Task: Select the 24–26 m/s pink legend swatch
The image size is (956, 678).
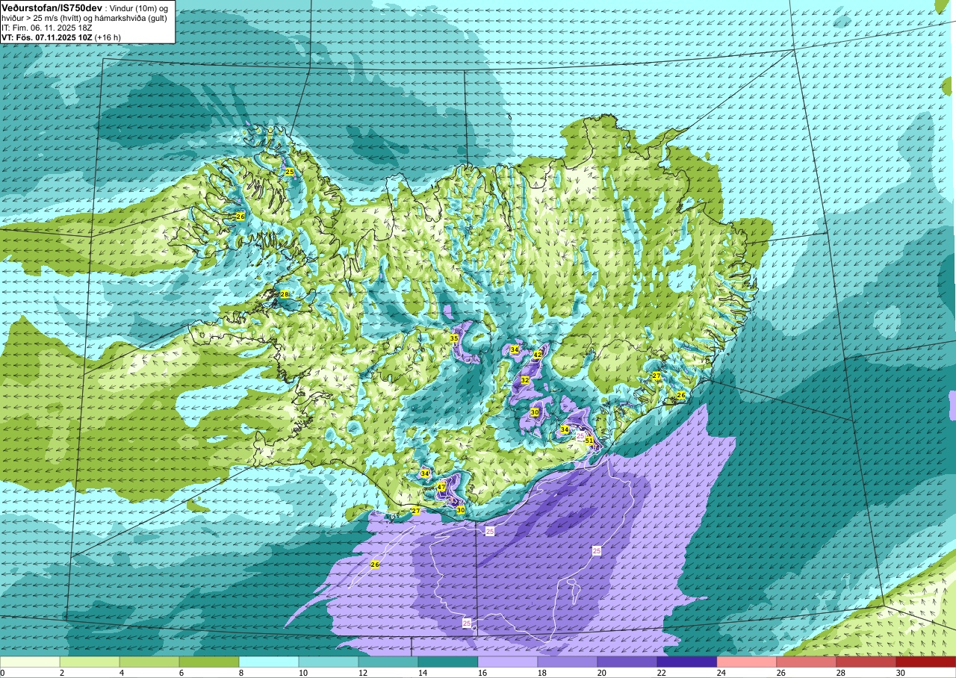Action: 747,662
